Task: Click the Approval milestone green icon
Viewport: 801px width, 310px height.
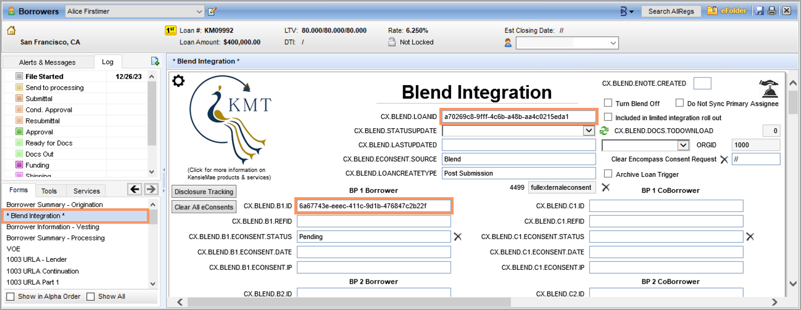Action: click(19, 132)
